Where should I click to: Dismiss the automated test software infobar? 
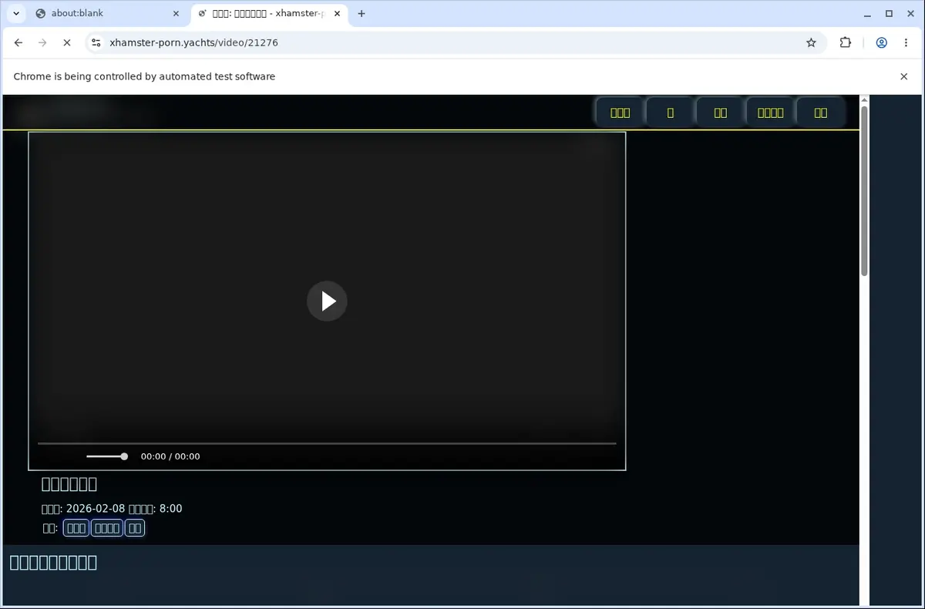tap(904, 76)
